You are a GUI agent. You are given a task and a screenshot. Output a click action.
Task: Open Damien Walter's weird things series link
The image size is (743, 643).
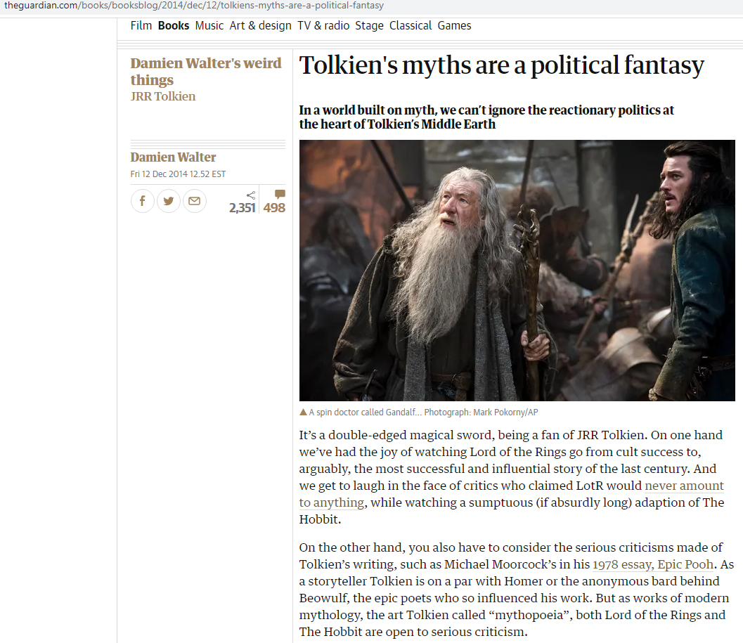(206, 72)
